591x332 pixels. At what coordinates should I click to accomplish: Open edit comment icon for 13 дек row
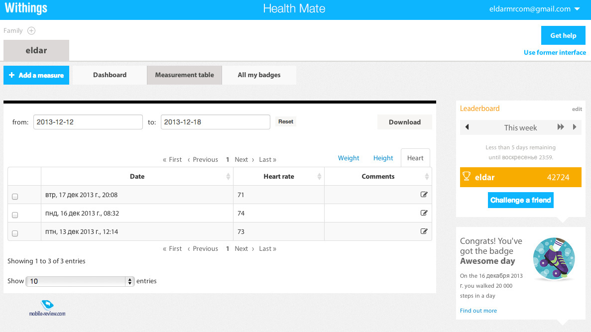(424, 231)
